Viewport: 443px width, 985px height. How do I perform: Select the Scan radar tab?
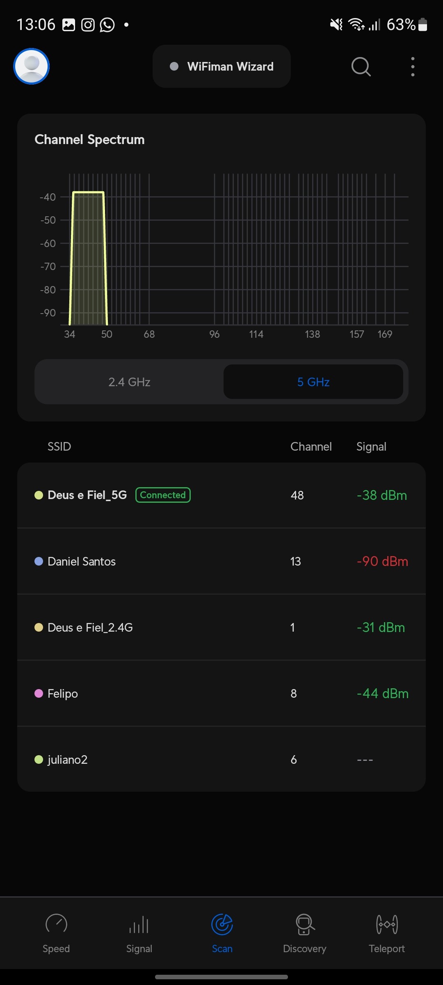pos(222,925)
